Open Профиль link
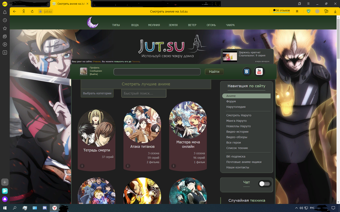This screenshot has height=212, width=340. 94,68
